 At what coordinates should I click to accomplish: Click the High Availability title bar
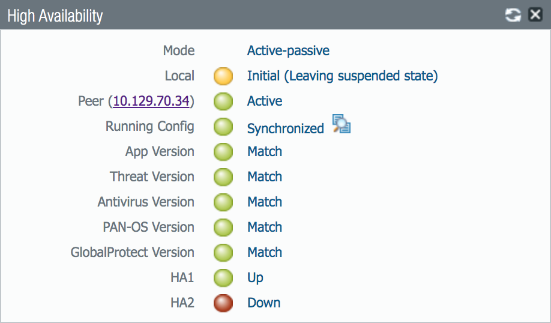point(240,16)
